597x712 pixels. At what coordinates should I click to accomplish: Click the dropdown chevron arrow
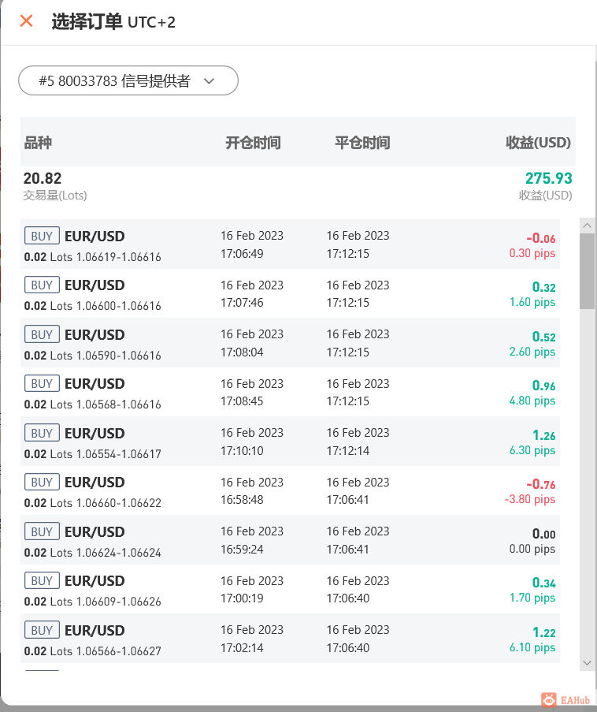pos(209,80)
